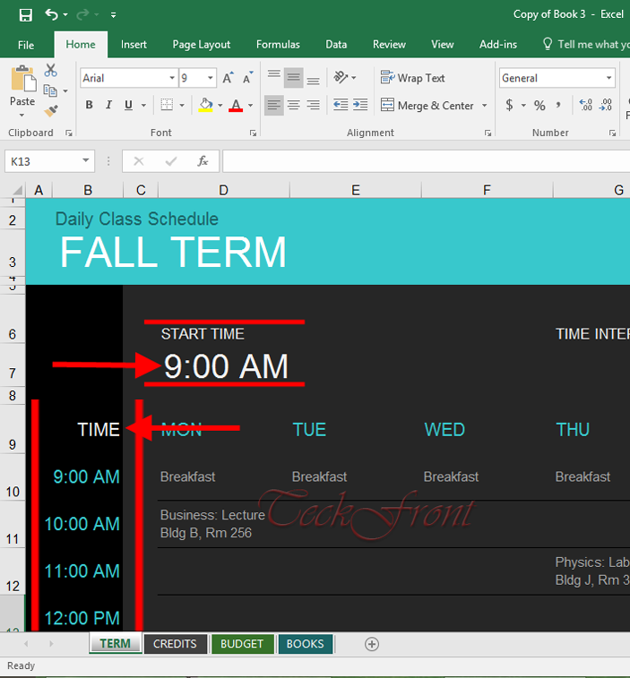630x678 pixels.
Task: Click the Increase Font Size icon
Action: coord(228,78)
